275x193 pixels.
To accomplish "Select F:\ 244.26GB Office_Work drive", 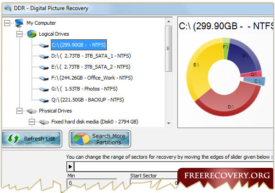I will pyautogui.click(x=92, y=78).
